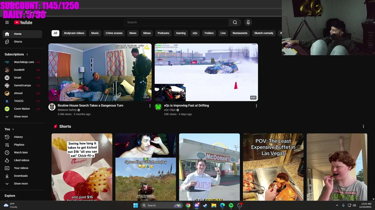Click GameGrumps channel avatar icon
The image size is (375, 210).
[7, 85]
